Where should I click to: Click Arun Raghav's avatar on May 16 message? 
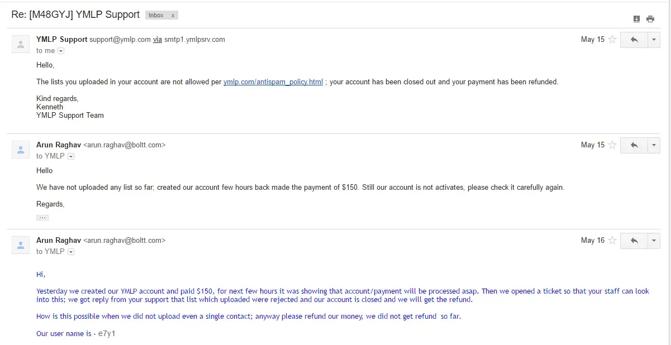click(21, 245)
